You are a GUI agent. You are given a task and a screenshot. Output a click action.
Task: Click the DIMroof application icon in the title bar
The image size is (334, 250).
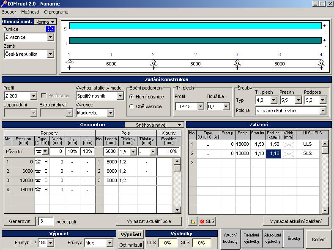coord(4,4)
